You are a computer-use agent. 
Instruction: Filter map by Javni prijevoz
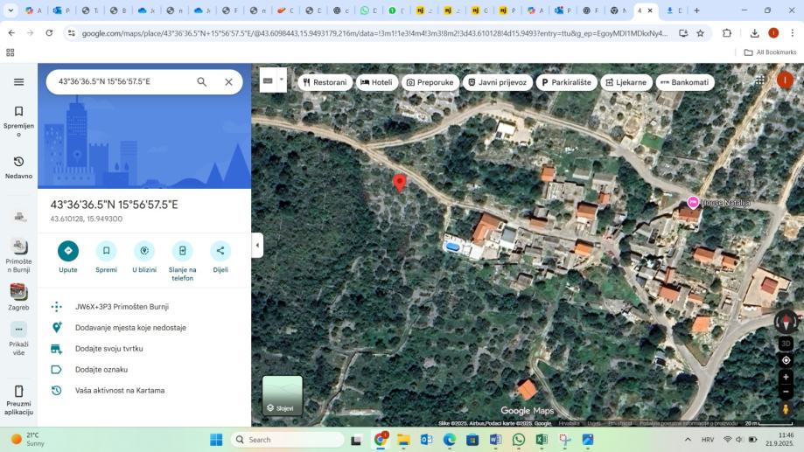click(498, 82)
